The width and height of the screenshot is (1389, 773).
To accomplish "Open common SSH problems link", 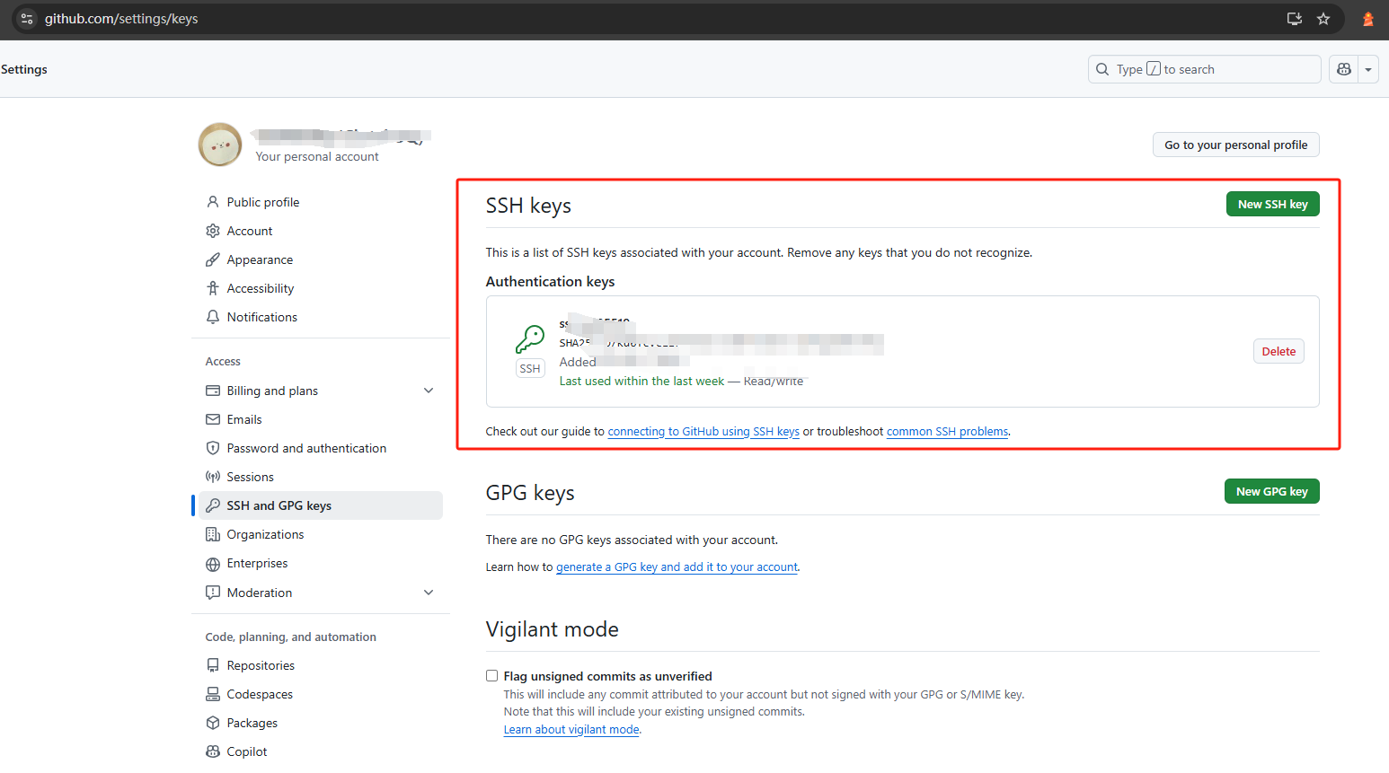I will point(948,431).
